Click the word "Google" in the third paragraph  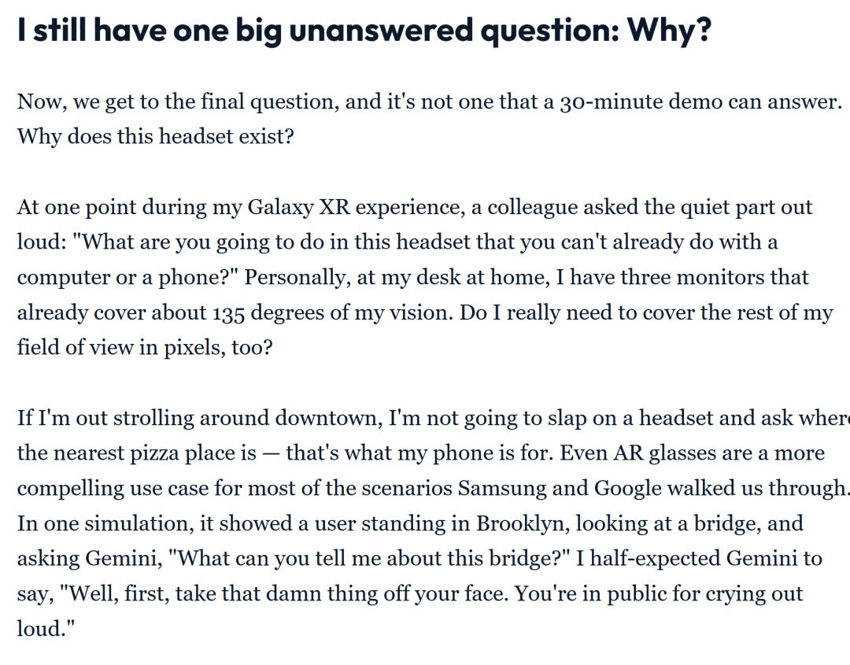pos(627,488)
